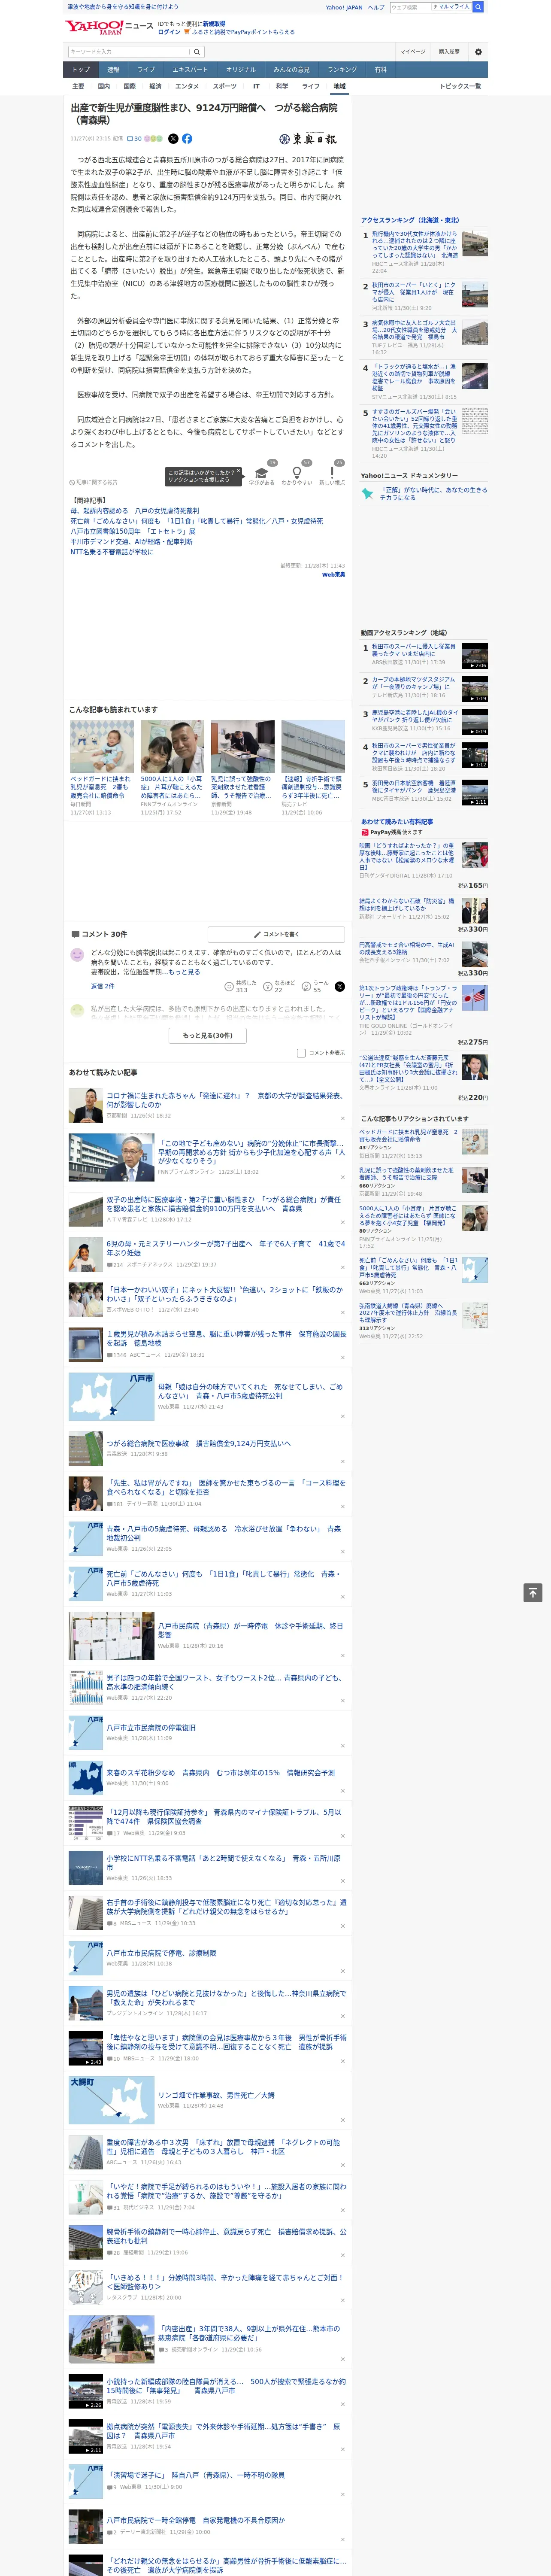Viewport: 551px width, 2576px height.
Task: Dismiss the コロナ禍に生まれた赤ちゃん recommendation
Action: (x=342, y=1119)
